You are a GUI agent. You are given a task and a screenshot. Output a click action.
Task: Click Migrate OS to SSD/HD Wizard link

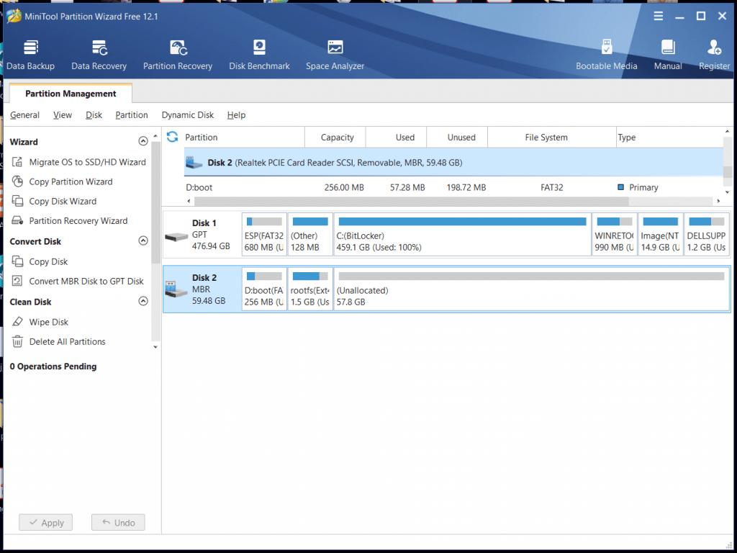[x=87, y=162]
